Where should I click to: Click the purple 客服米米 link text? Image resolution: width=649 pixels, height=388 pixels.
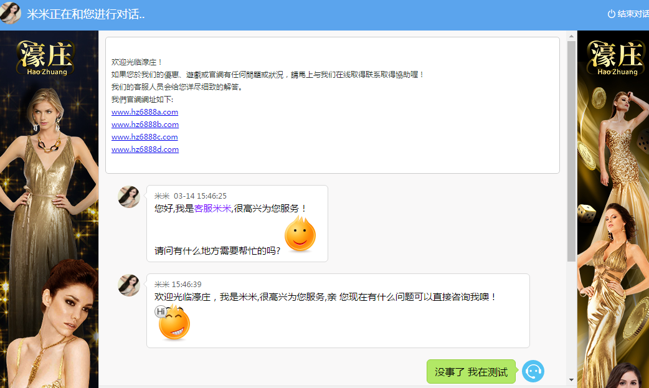pos(212,208)
